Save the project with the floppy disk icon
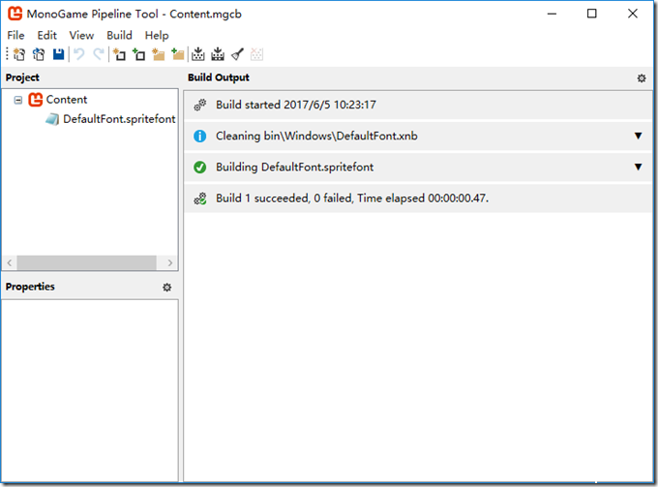The image size is (658, 487). pos(59,55)
